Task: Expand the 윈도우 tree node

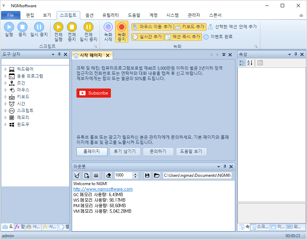Action: coord(6,124)
